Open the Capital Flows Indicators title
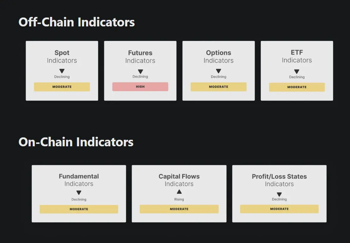 (x=179, y=180)
